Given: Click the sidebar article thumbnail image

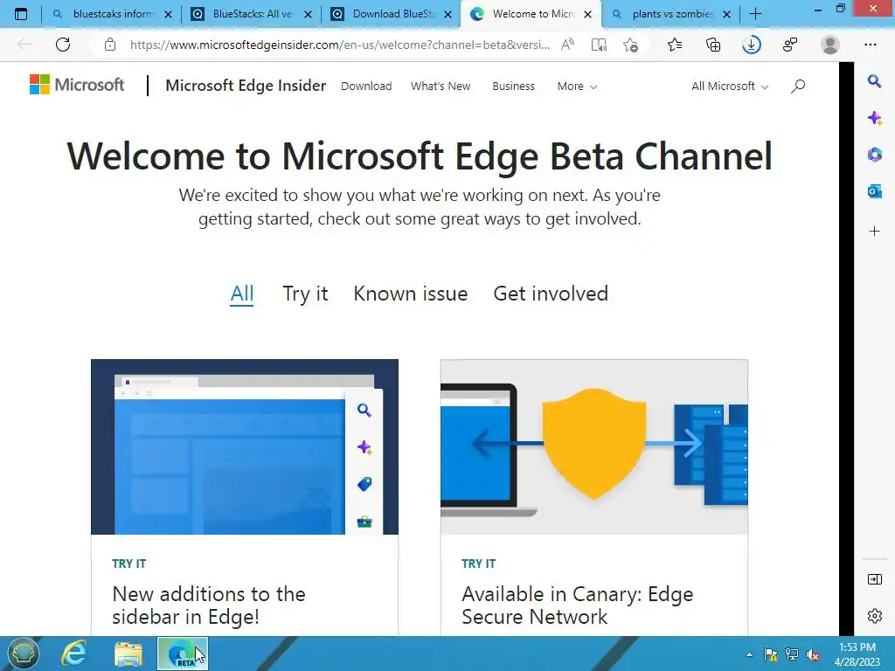Looking at the screenshot, I should [245, 446].
